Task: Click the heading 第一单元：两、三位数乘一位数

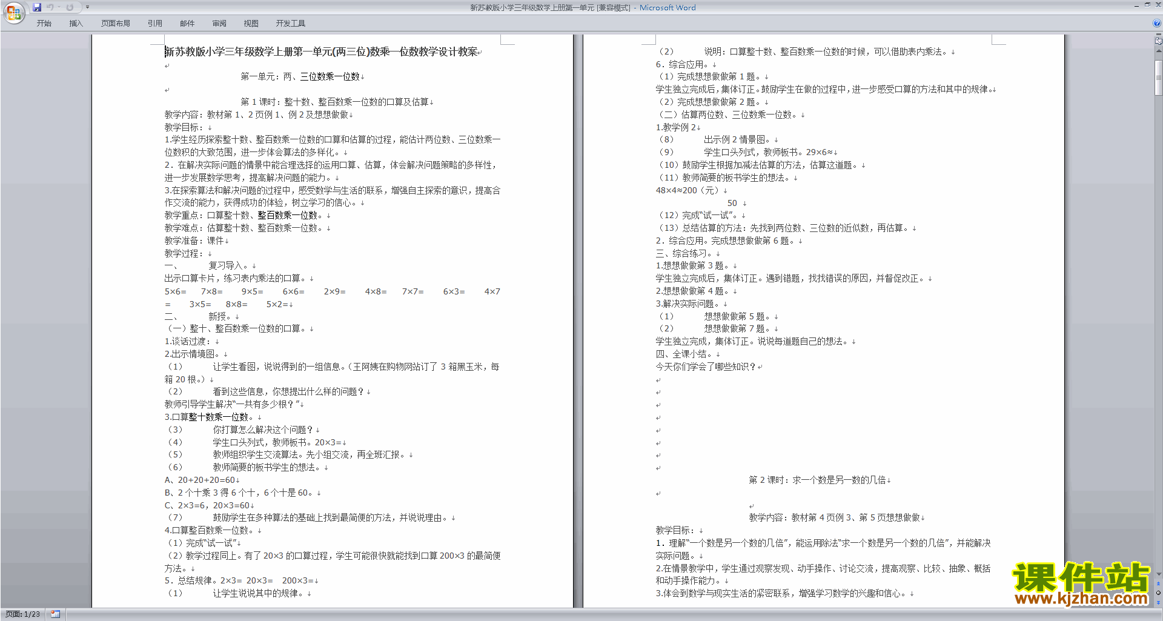Action: tap(301, 77)
